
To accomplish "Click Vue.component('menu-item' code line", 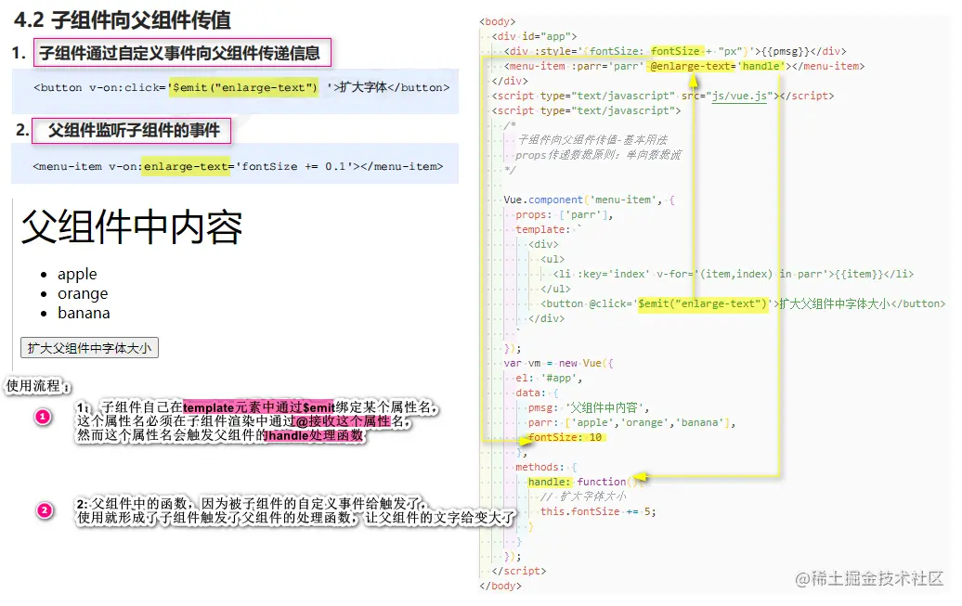I will [589, 200].
